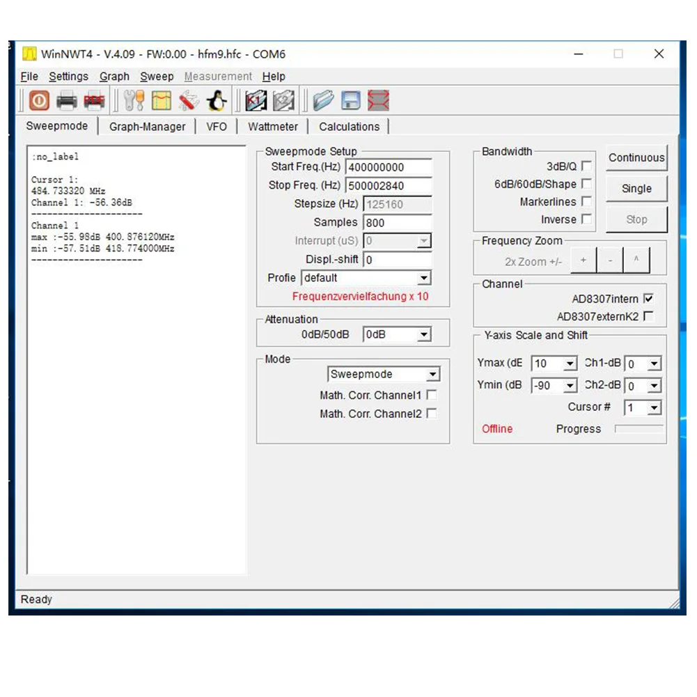Open the Ymin dropdown showing -90
697x697 pixels.
tap(554, 385)
